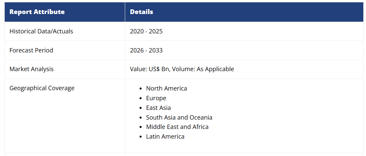
Task: Click the bullet before Middle East and Africa
Action: click(x=141, y=127)
